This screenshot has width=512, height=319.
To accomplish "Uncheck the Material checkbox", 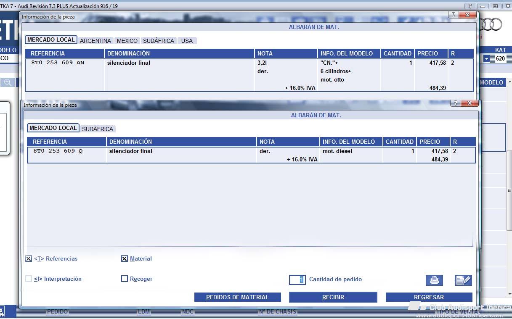I will [x=125, y=259].
